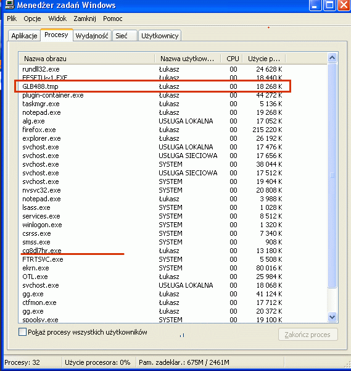Select the taskmgr.exe process
Screen dimensions: 351x371
152,104
